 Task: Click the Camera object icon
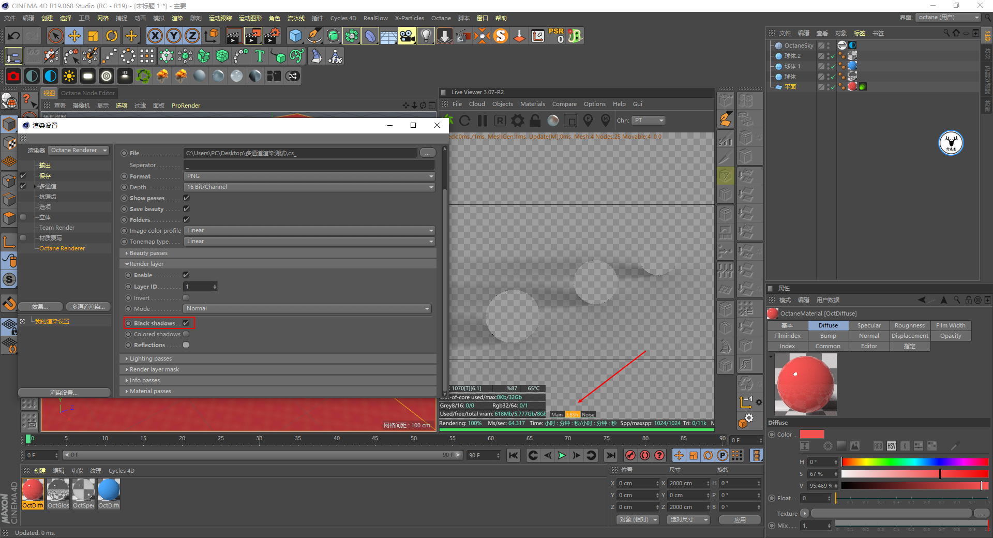click(407, 36)
